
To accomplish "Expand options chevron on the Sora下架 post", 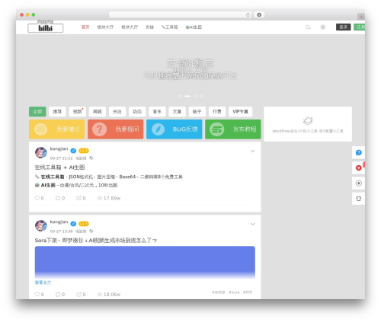I will [252, 224].
